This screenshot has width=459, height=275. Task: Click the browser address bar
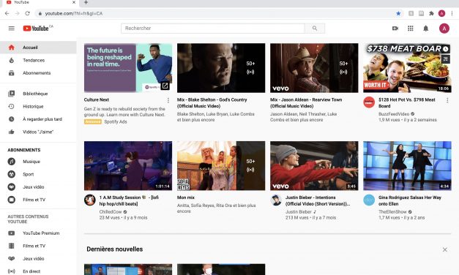[x=217, y=13]
